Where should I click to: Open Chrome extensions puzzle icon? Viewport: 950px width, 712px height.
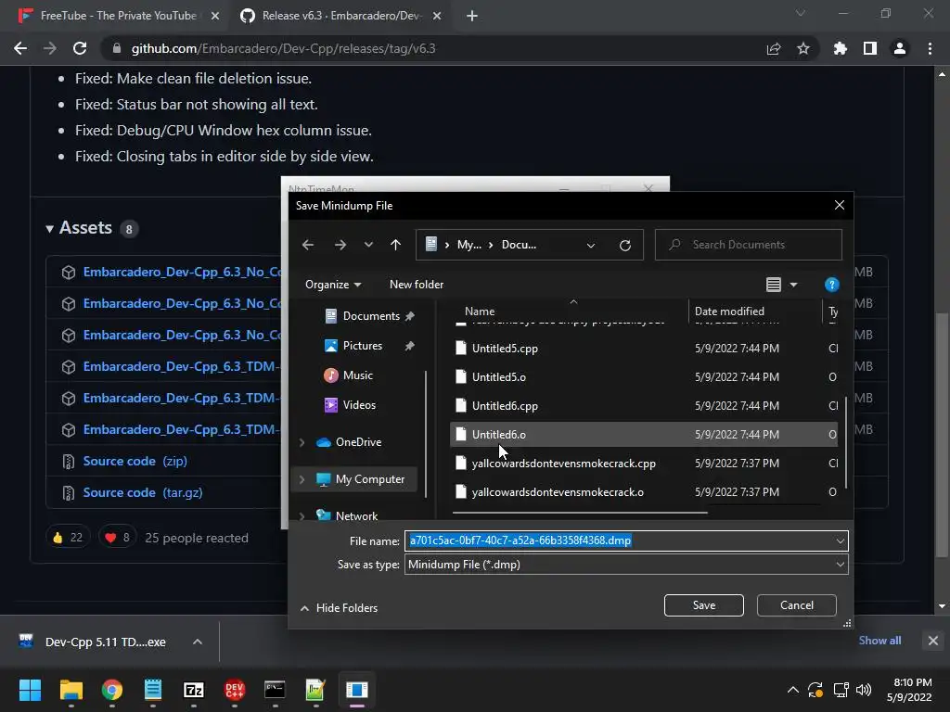841,48
